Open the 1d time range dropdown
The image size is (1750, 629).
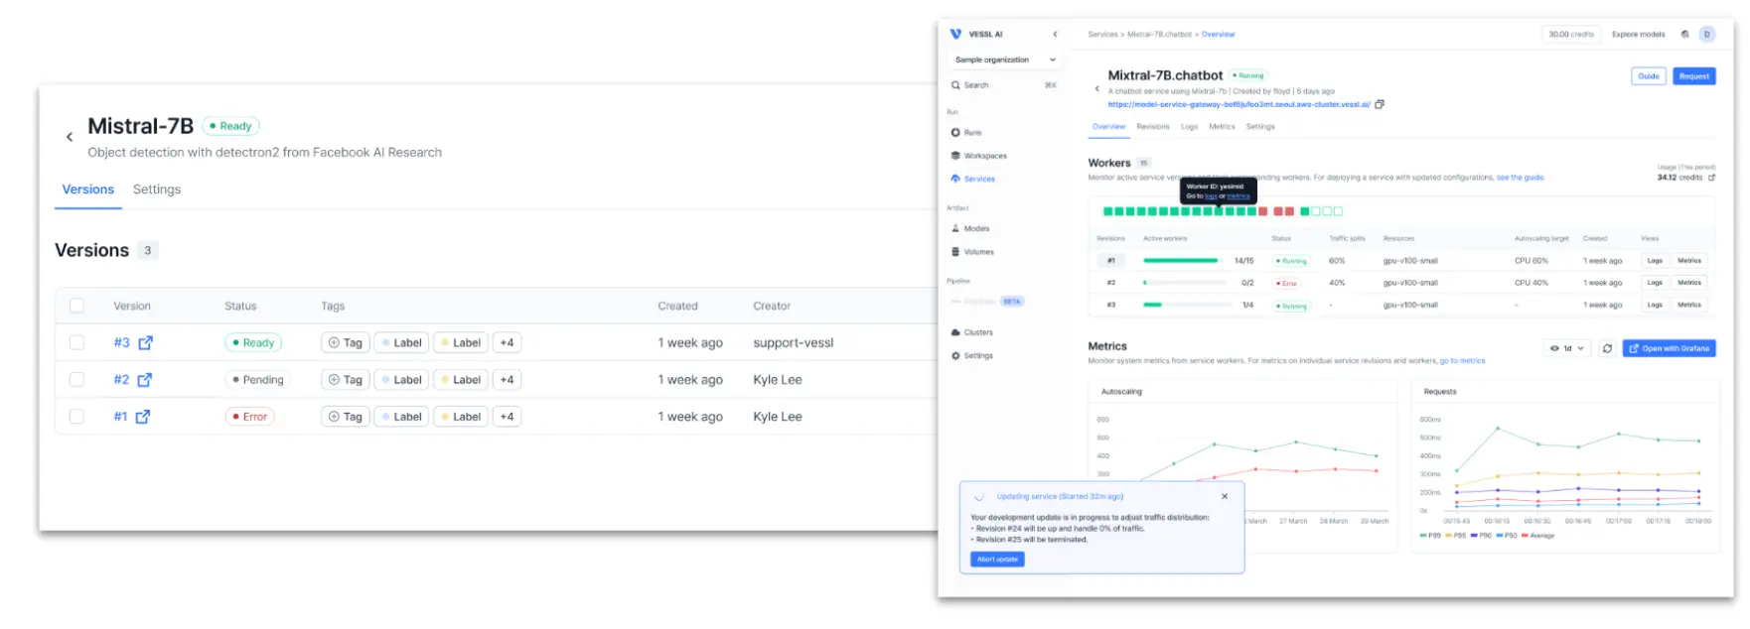coord(1568,348)
